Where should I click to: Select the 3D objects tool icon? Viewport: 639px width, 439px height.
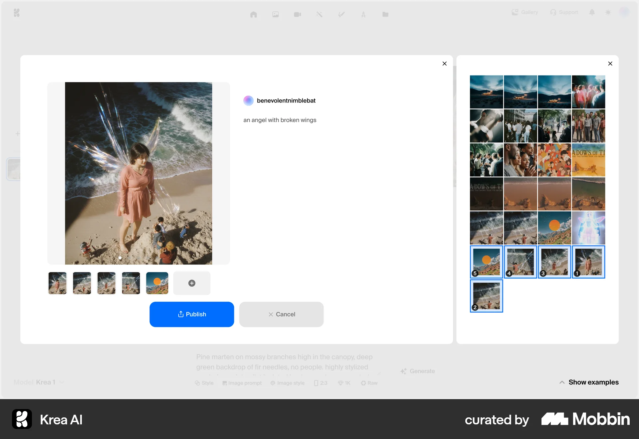[363, 14]
